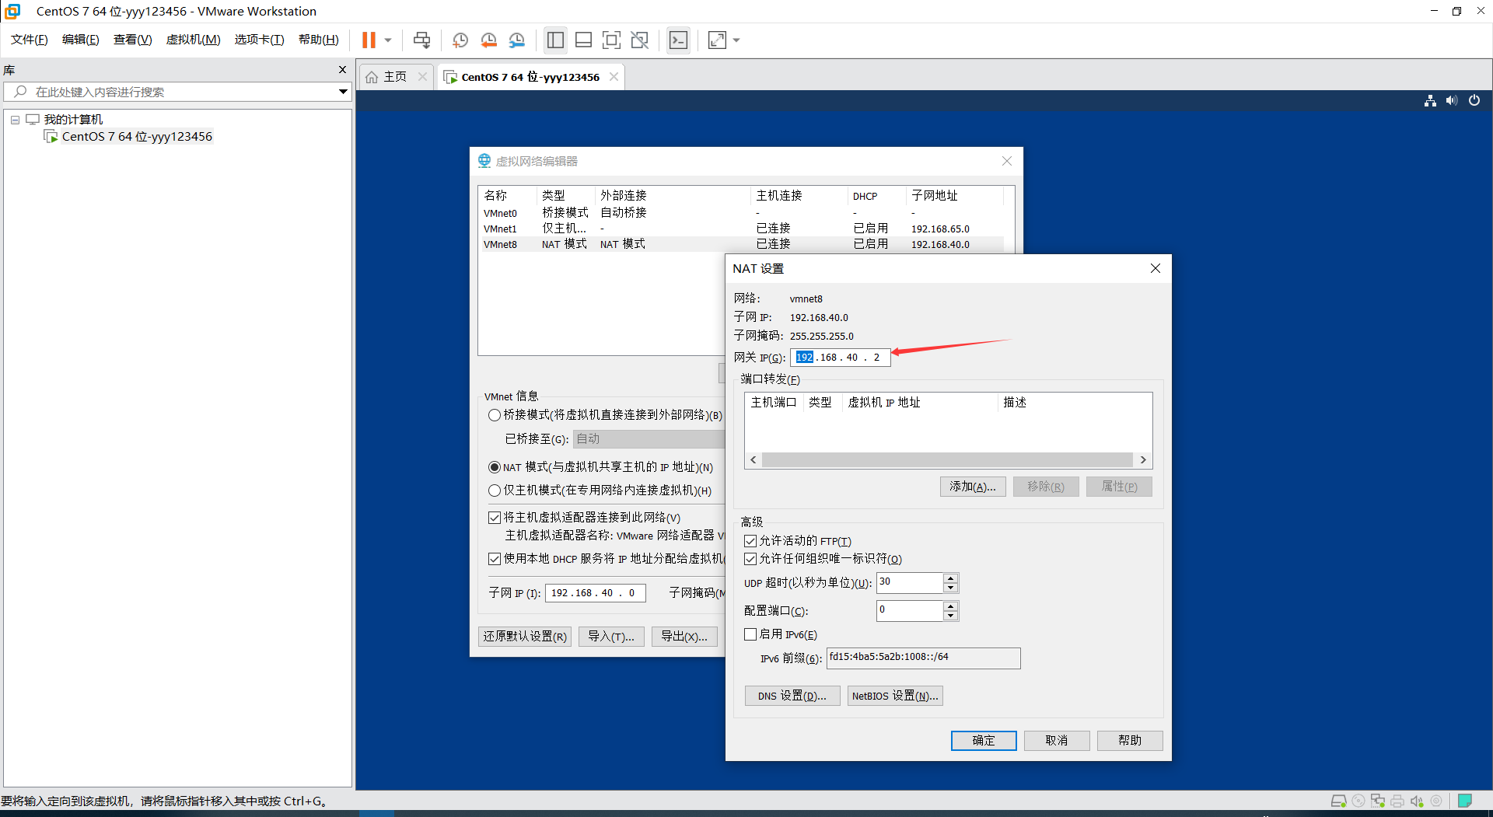Click the 子网 IP field in network editor

(x=595, y=593)
